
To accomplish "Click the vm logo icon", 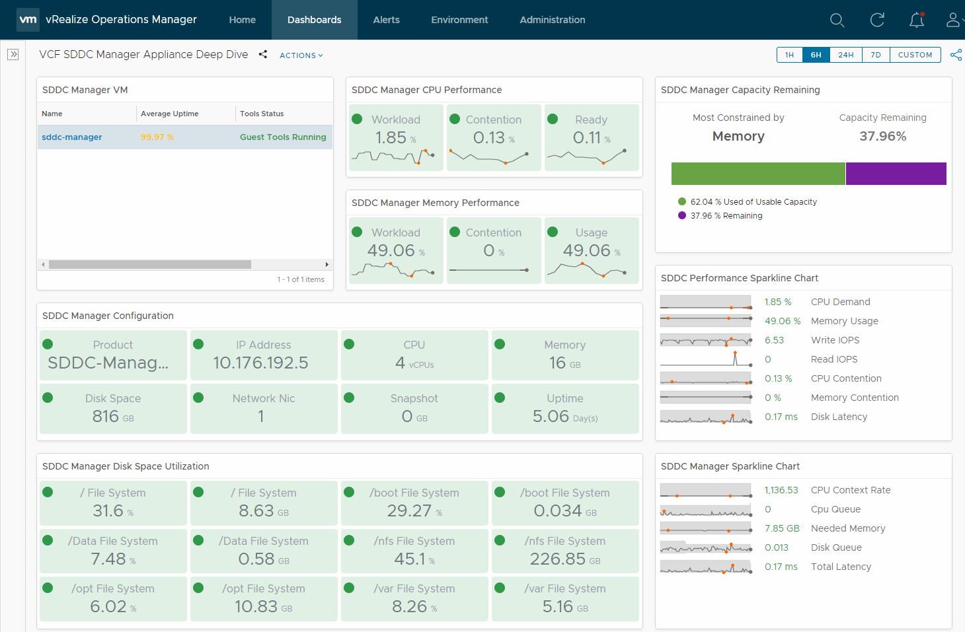I will 28,20.
